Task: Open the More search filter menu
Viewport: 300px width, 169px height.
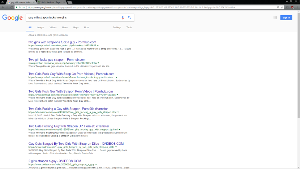Action: click(86, 28)
